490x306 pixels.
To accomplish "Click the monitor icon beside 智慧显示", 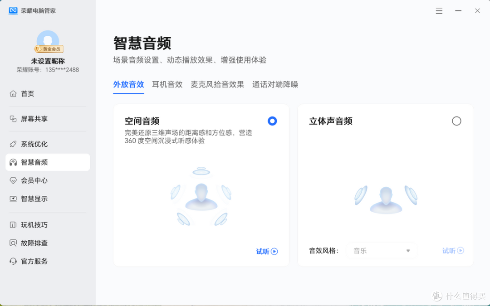I will click(x=13, y=199).
